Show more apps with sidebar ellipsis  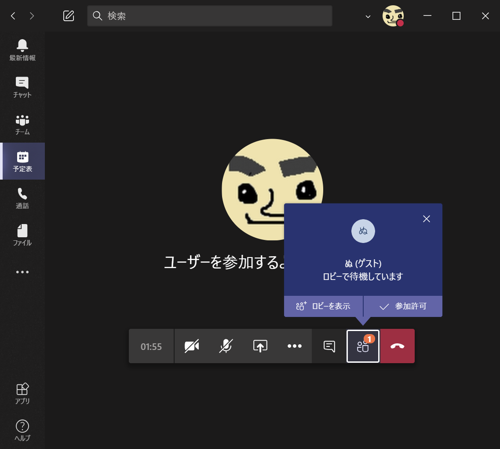pyautogui.click(x=22, y=272)
